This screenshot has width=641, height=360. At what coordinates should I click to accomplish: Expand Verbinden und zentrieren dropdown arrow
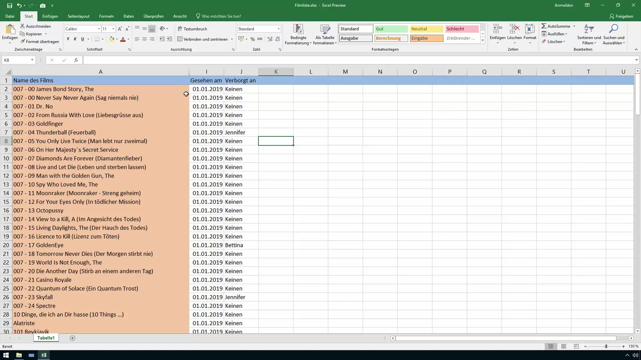[232, 39]
